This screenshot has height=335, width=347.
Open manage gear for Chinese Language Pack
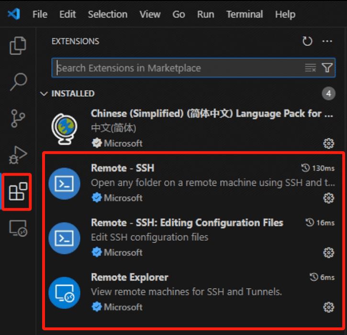click(x=328, y=143)
